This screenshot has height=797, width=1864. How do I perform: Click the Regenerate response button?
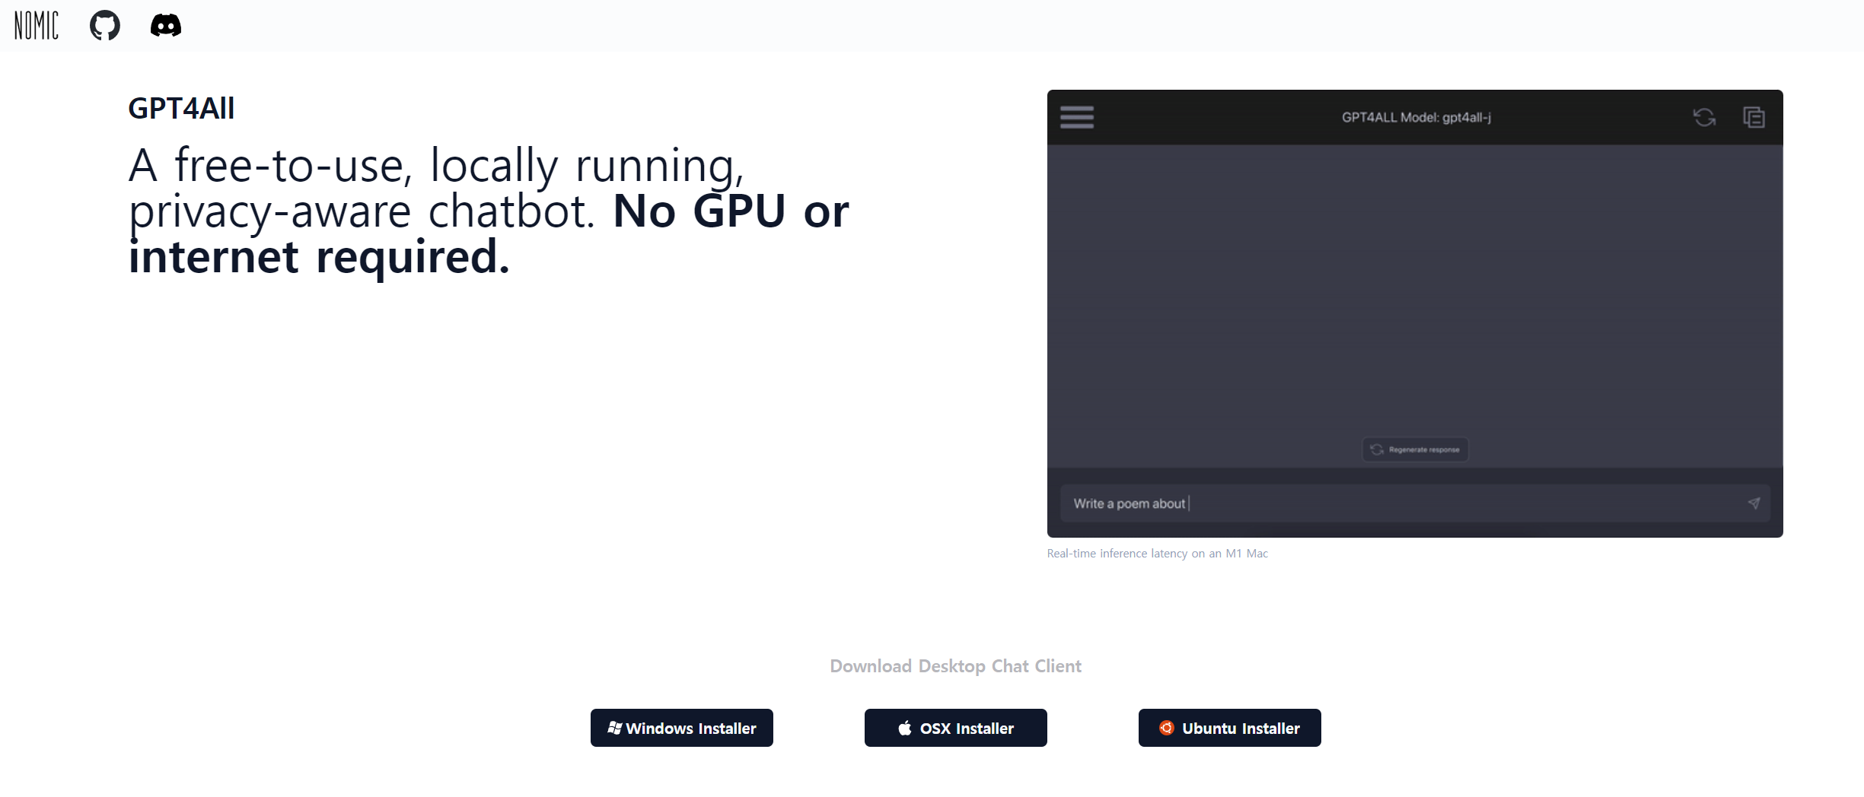click(x=1415, y=449)
